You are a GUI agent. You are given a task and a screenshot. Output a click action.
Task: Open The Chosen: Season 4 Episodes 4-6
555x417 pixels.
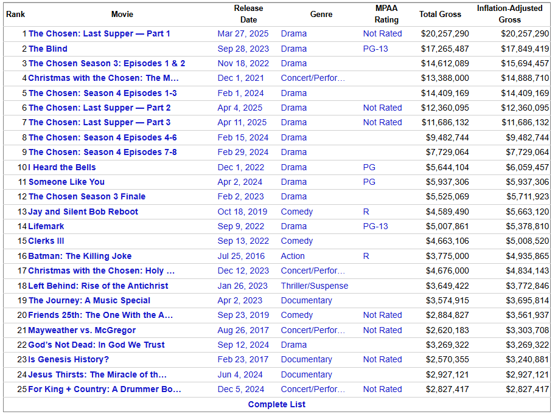[103, 137]
